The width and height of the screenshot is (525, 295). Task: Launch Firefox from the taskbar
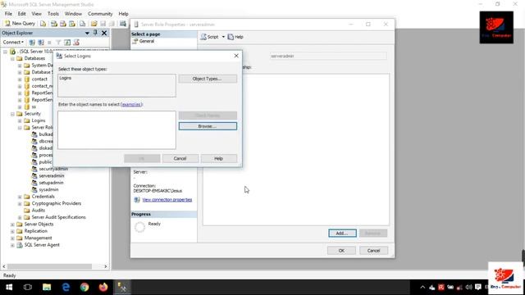103,288
